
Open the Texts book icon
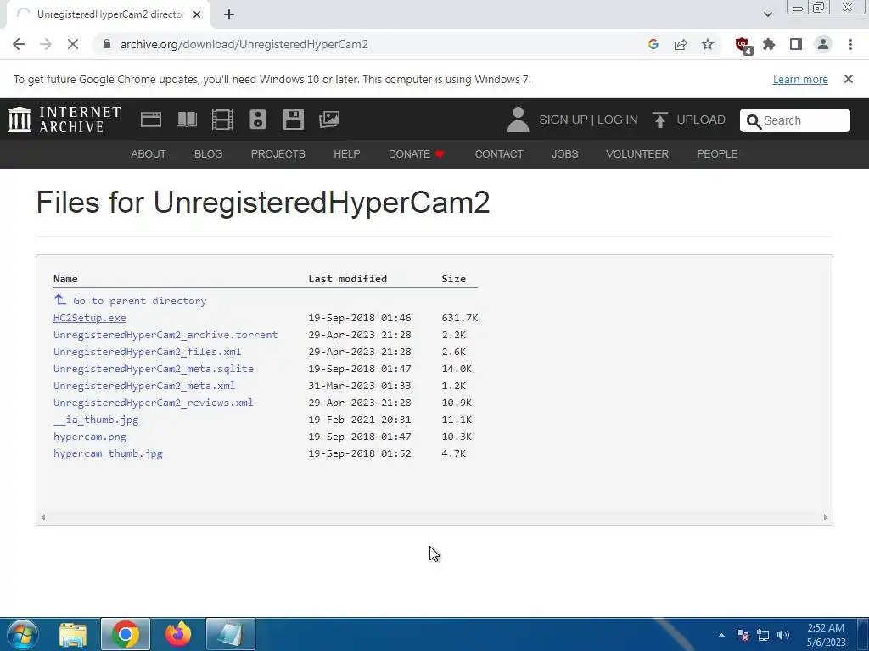point(186,120)
